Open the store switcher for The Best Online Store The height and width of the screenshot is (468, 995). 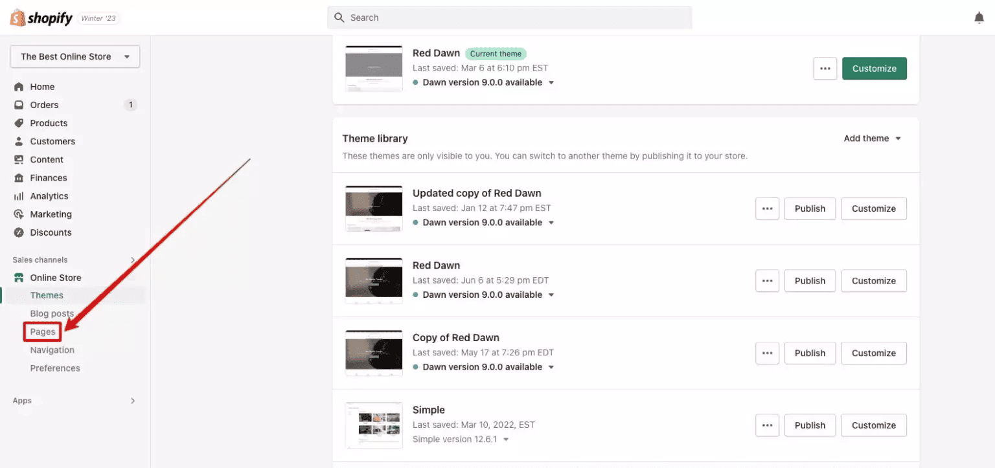[74, 56]
